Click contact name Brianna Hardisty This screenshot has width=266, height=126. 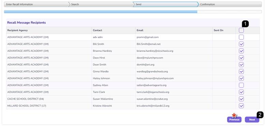pyautogui.click(x=102, y=51)
